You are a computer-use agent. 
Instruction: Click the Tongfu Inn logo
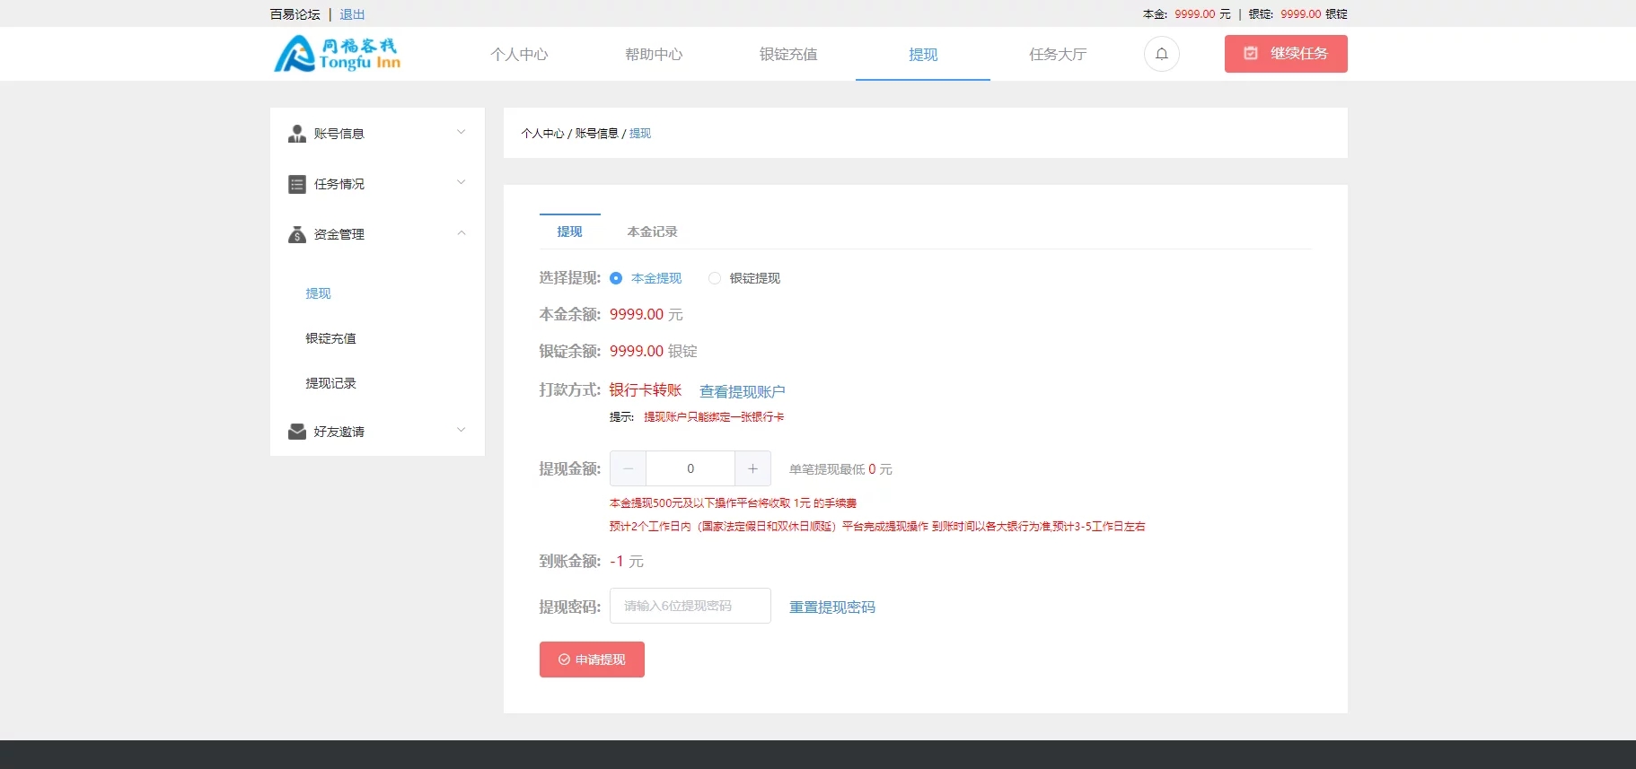tap(338, 54)
